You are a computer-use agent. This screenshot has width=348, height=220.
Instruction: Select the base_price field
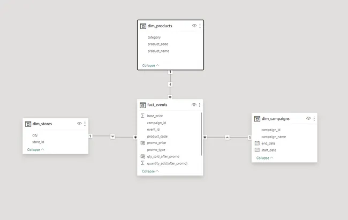pyautogui.click(x=155, y=116)
